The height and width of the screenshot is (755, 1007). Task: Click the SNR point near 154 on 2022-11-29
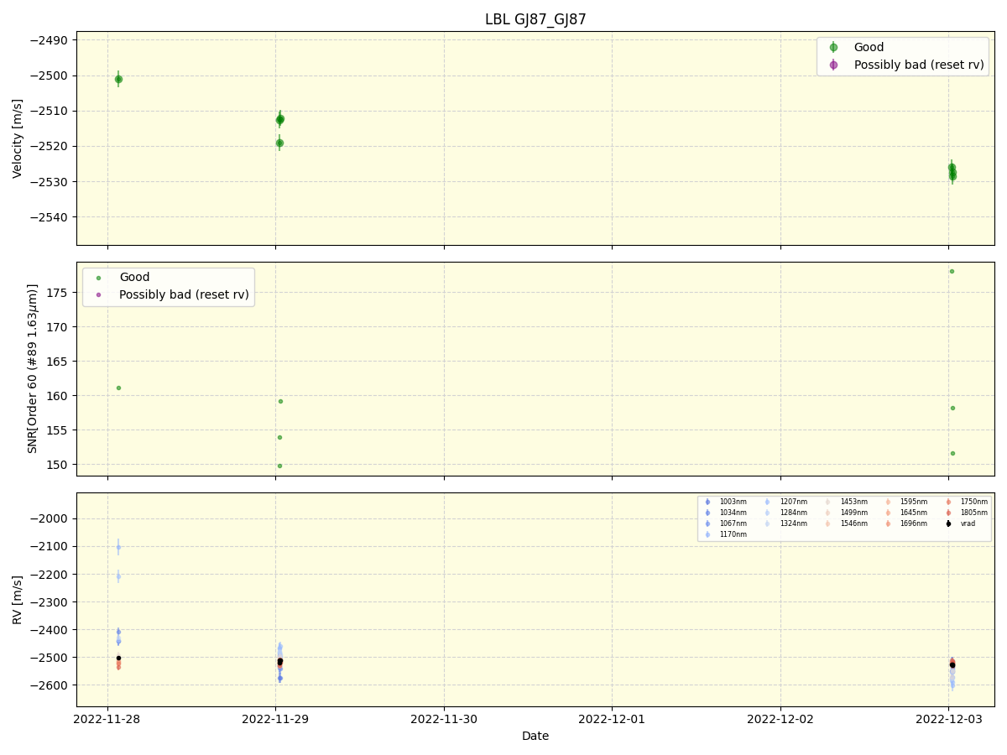[x=279, y=437]
